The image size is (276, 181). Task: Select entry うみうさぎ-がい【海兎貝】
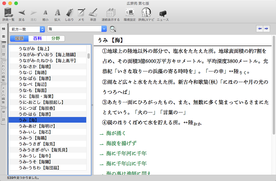(x=47, y=150)
